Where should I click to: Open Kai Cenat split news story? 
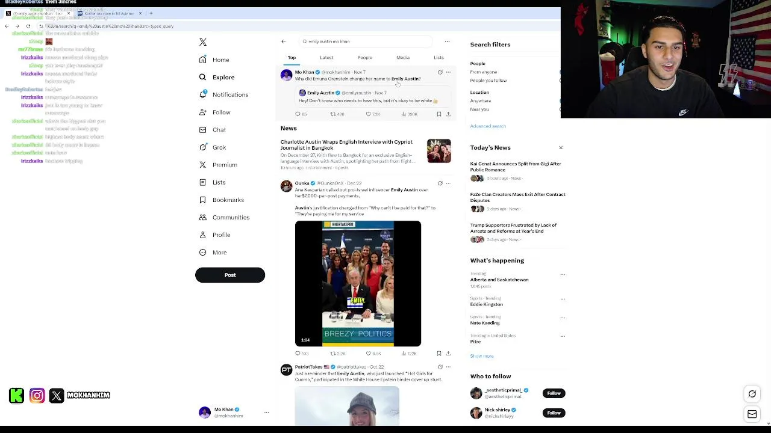pos(516,167)
